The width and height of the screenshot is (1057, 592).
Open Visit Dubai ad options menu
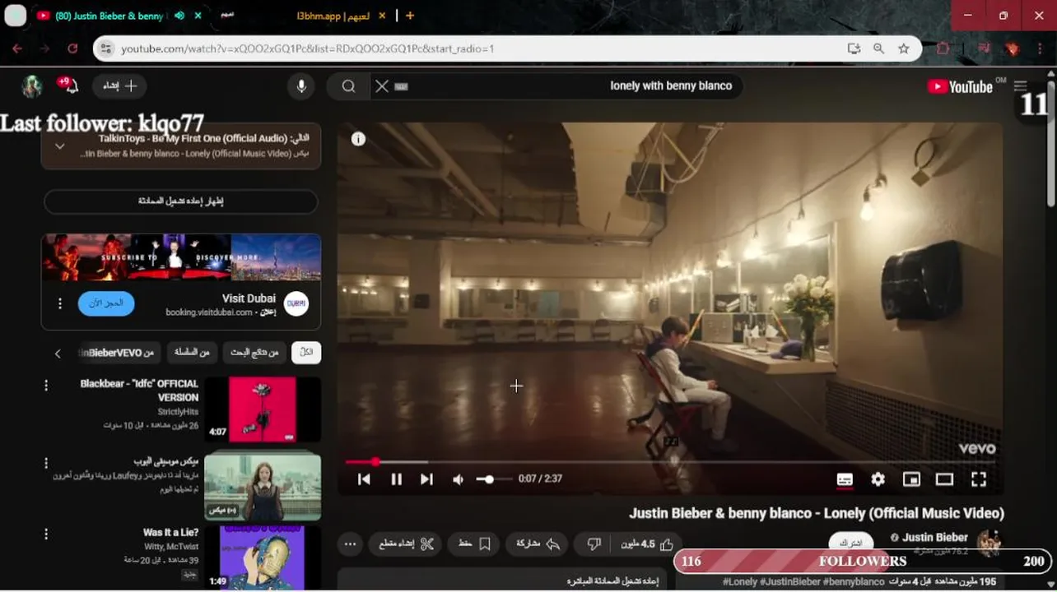coord(60,304)
